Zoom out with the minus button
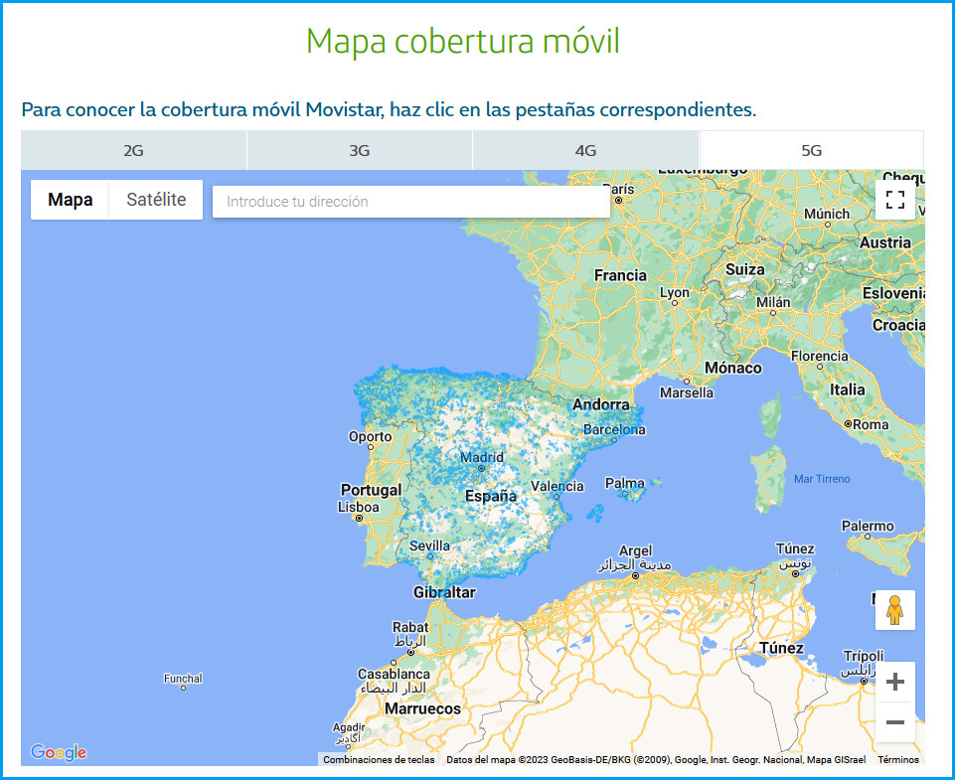This screenshot has height=780, width=955. click(x=894, y=722)
